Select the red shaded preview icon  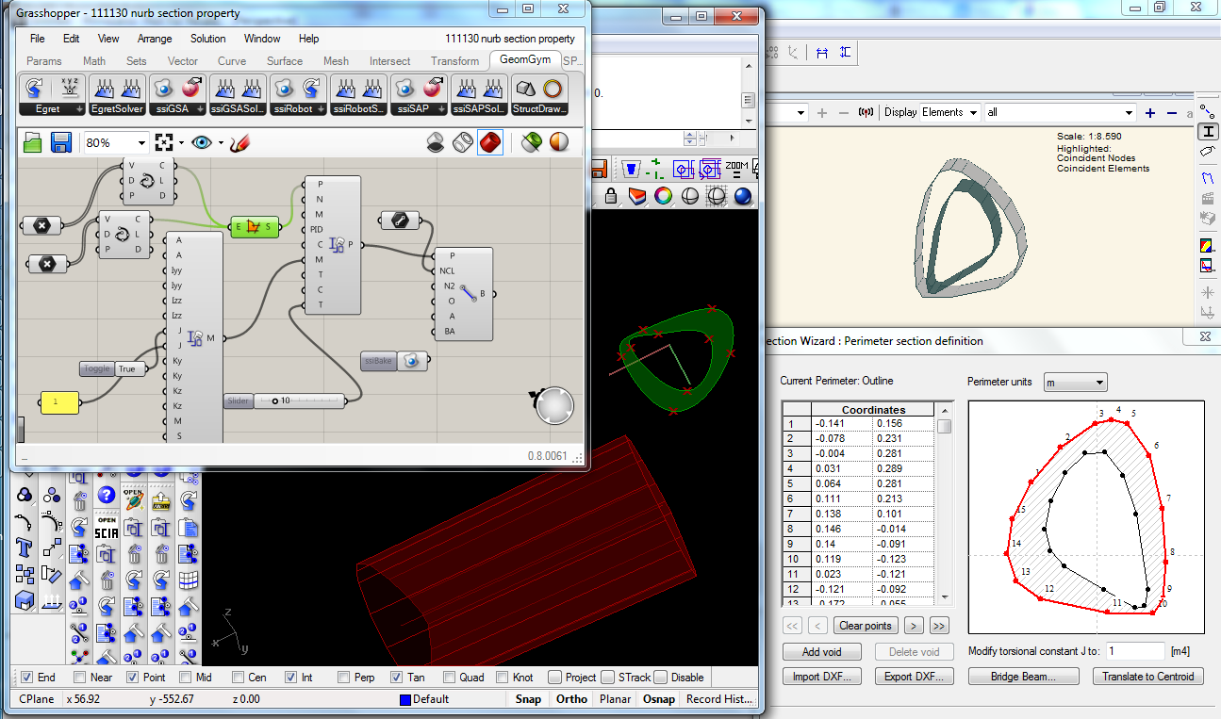490,142
